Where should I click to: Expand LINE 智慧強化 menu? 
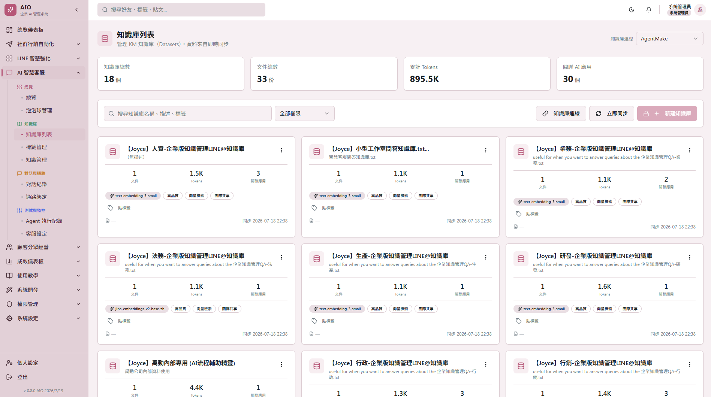pyautogui.click(x=43, y=58)
